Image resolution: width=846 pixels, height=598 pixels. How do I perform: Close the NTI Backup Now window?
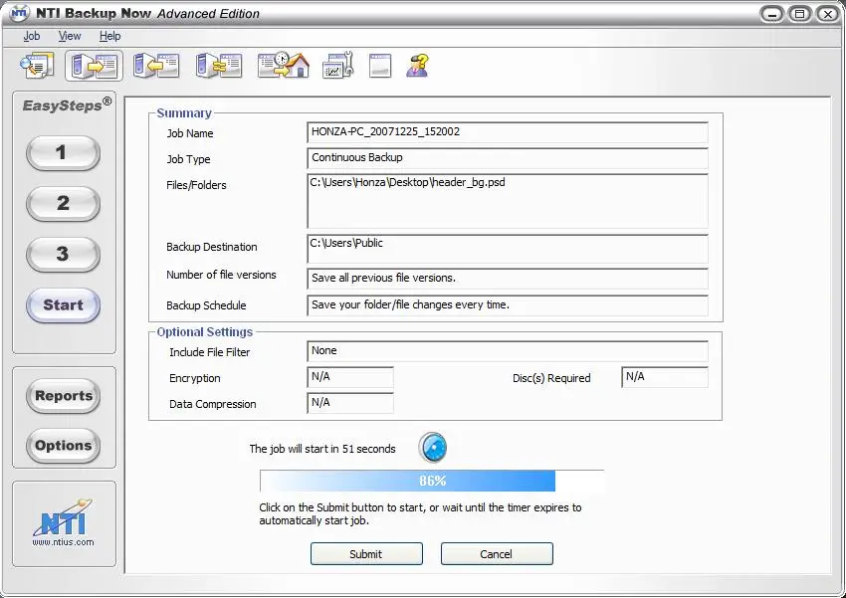tap(828, 14)
